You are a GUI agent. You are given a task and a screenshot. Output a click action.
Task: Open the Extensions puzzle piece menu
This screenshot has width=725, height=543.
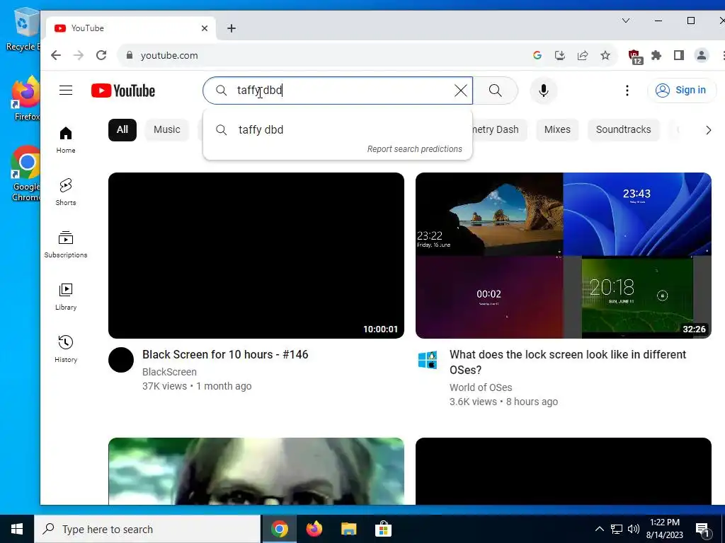[x=656, y=55]
